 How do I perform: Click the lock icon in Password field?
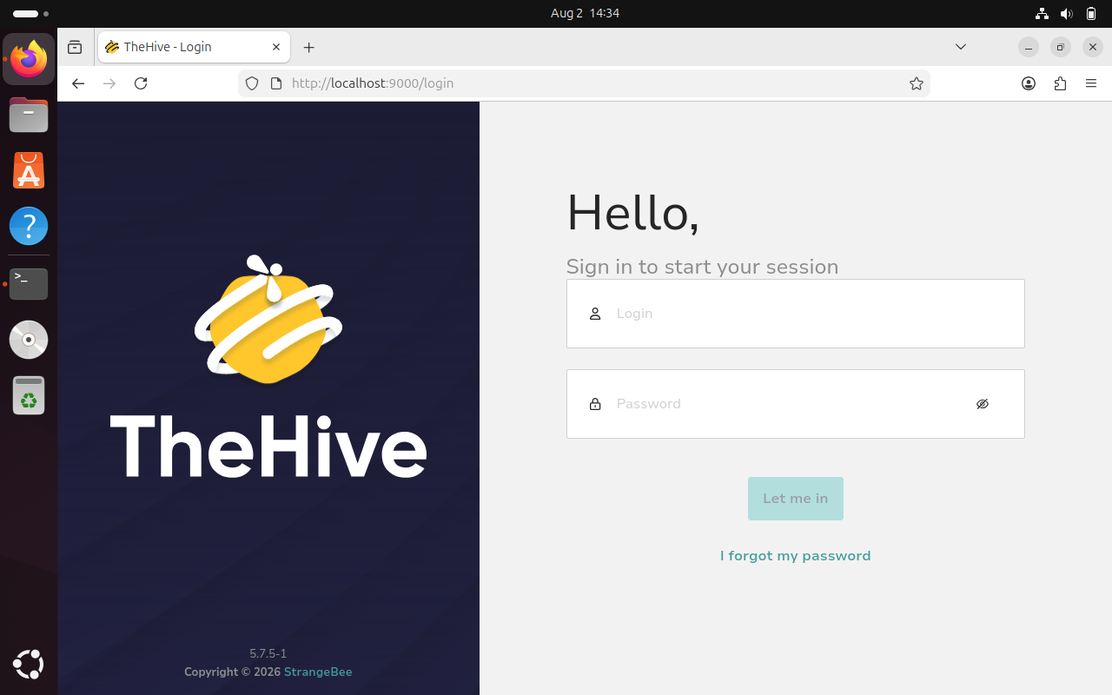point(595,404)
